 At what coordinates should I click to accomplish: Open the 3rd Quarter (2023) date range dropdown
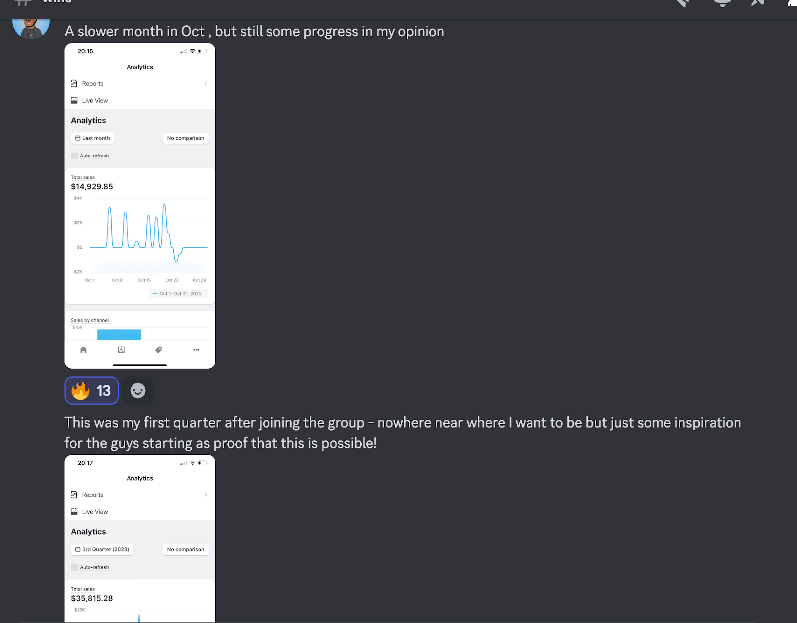point(102,549)
